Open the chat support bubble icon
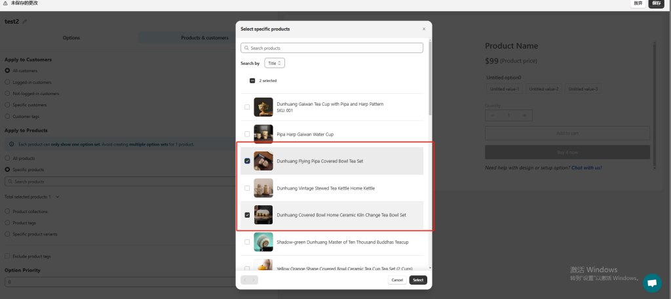The image size is (671, 299). 651,283
